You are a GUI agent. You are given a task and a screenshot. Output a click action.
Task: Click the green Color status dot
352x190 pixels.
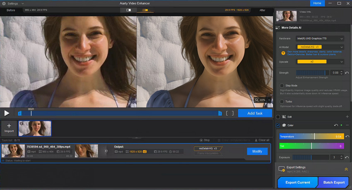click(x=342, y=125)
